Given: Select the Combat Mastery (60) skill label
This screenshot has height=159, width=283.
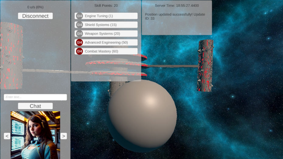Looking at the screenshot, I should [101, 51].
